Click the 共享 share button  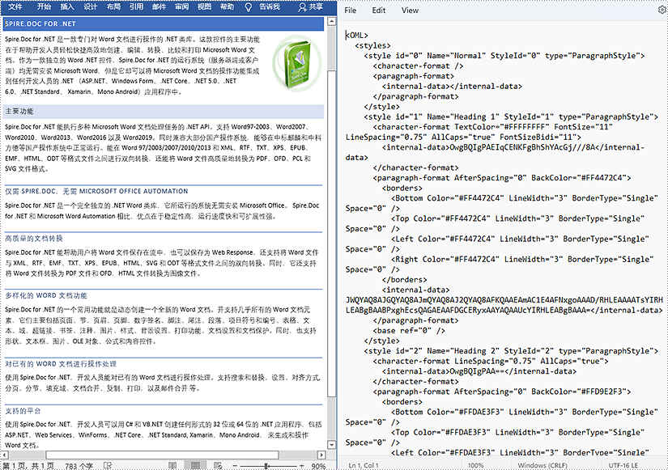(x=311, y=6)
